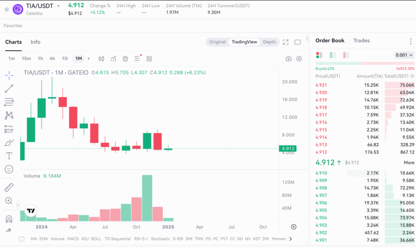Toggle the BOLL indicator

click(96, 239)
